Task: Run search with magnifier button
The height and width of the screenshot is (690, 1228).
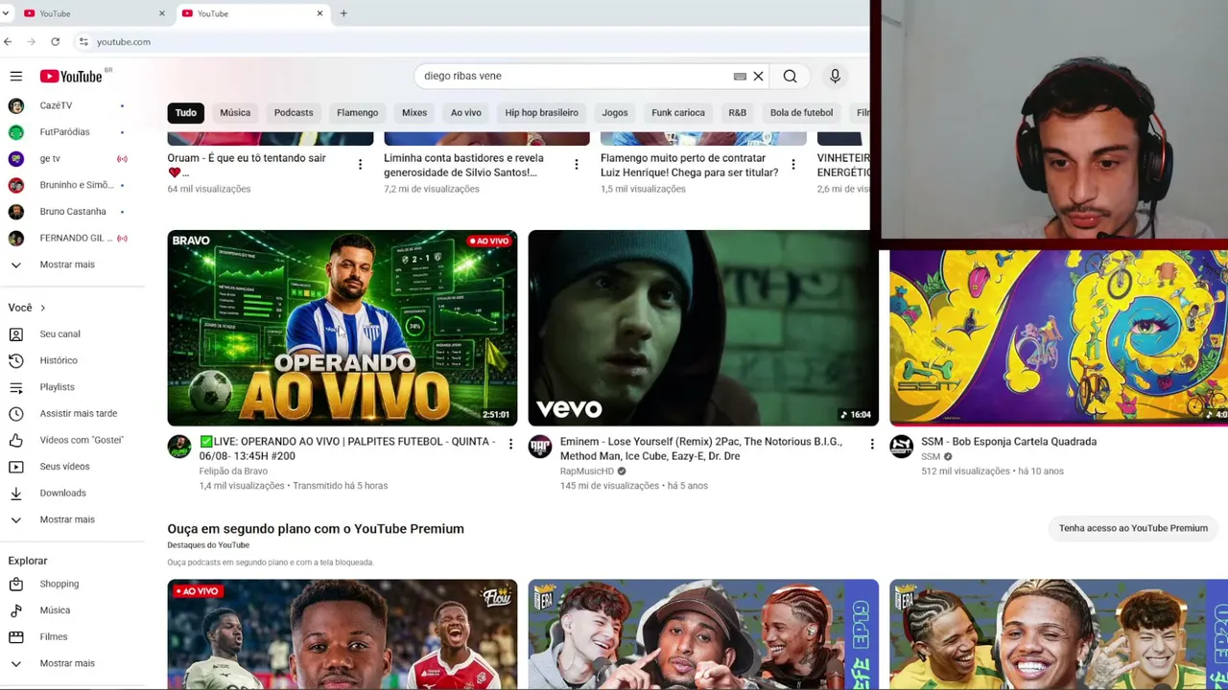Action: point(790,76)
